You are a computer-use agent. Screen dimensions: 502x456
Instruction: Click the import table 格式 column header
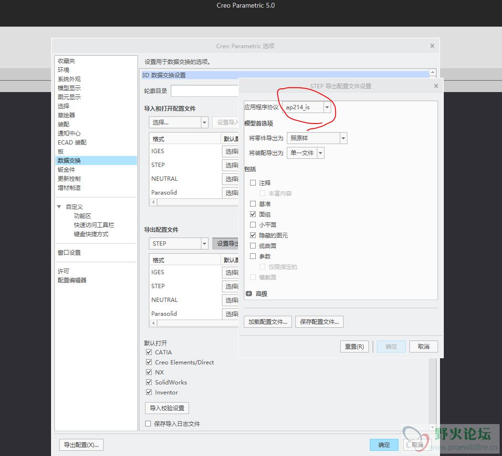click(x=185, y=139)
